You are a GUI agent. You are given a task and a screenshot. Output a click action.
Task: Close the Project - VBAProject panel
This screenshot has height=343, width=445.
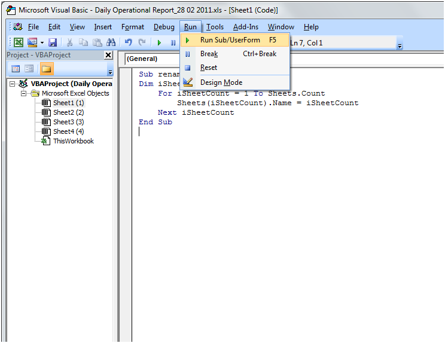pos(108,55)
